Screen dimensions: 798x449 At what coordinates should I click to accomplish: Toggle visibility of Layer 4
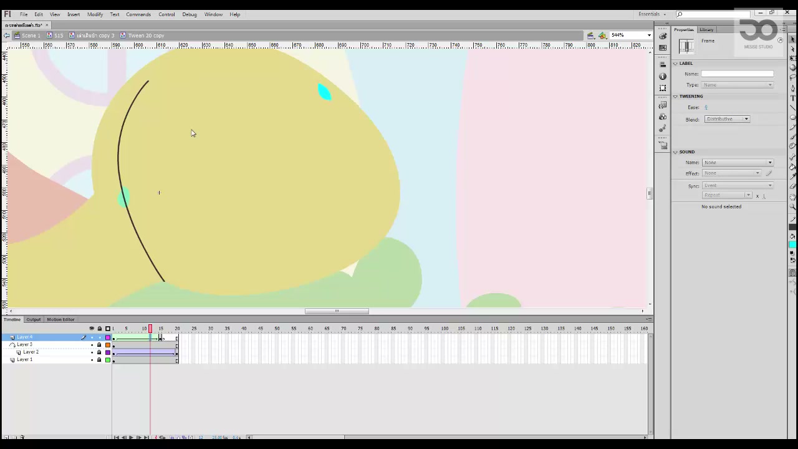(92, 337)
